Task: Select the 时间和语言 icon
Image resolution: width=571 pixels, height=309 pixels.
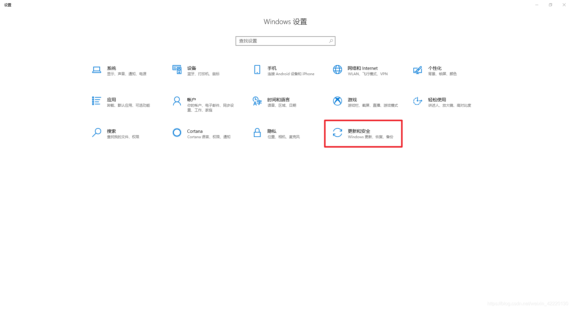Action: pos(257,101)
